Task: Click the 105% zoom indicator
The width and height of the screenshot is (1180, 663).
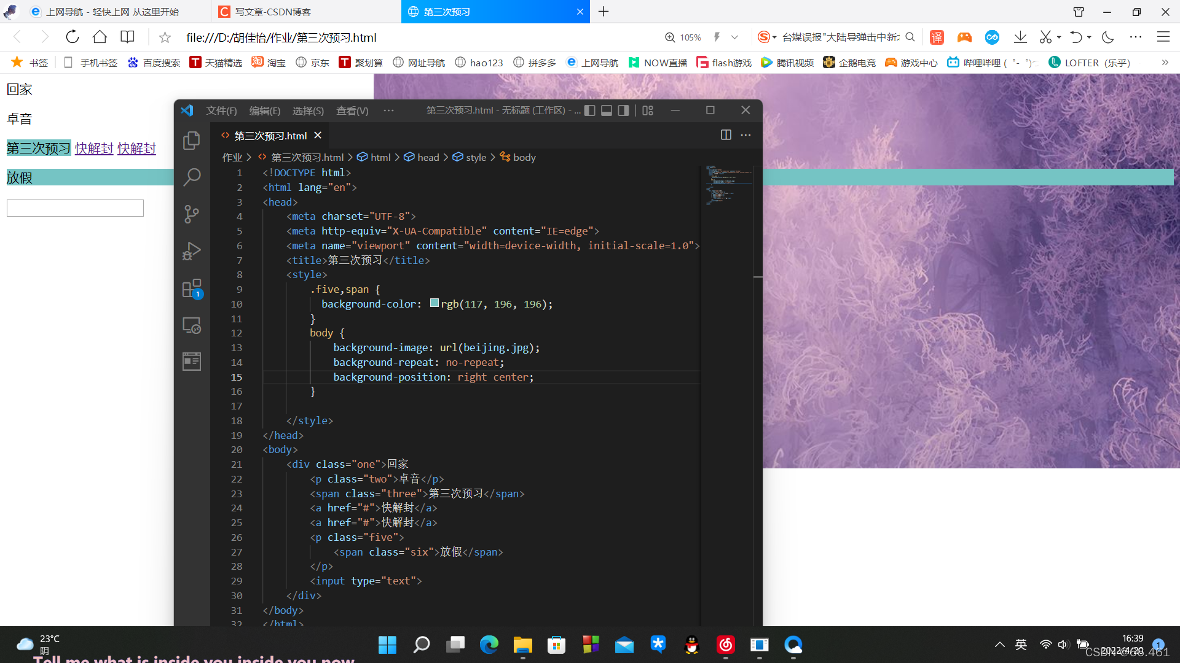Action: (683, 37)
